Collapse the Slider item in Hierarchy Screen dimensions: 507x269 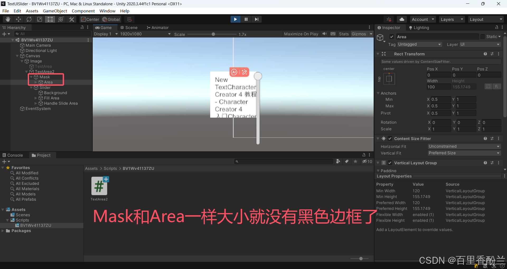[31, 88]
